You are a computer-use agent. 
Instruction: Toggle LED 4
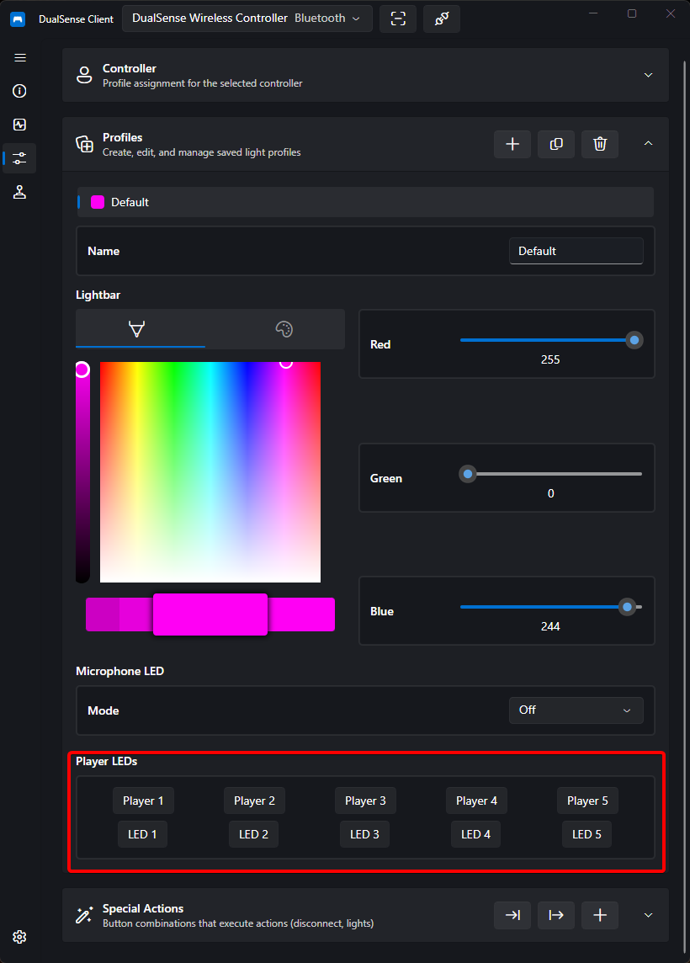pyautogui.click(x=475, y=834)
